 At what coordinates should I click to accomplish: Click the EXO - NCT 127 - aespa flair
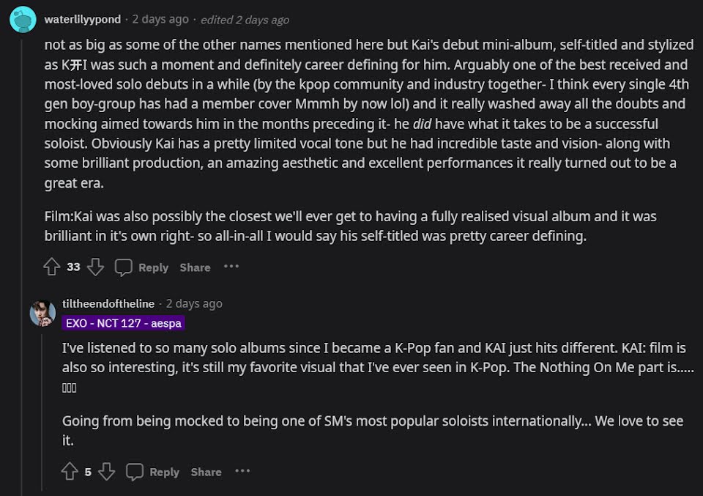123,323
